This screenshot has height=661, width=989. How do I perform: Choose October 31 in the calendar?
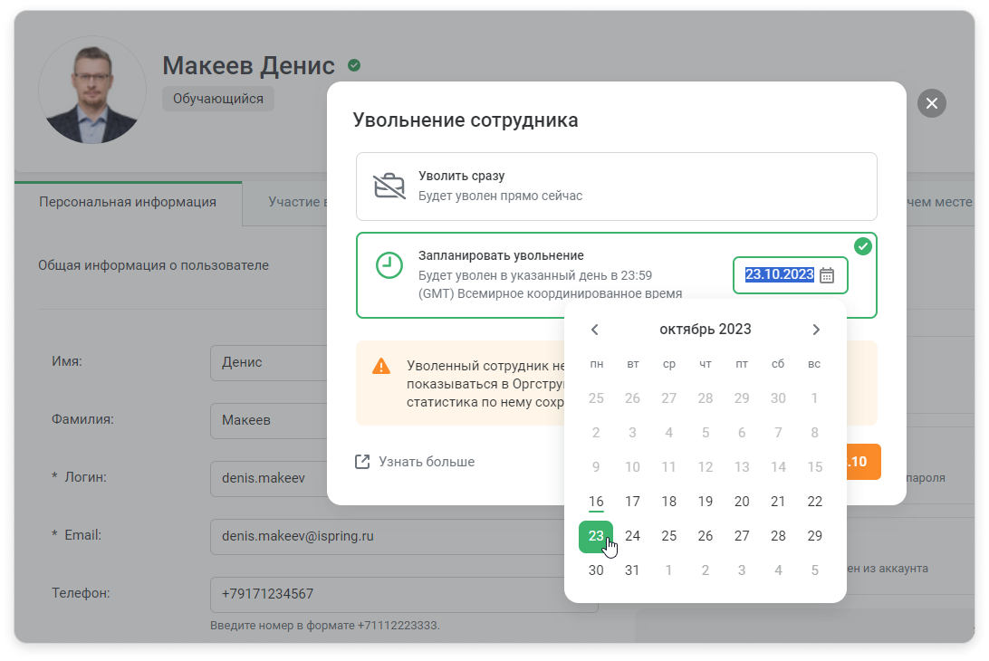pyautogui.click(x=633, y=570)
